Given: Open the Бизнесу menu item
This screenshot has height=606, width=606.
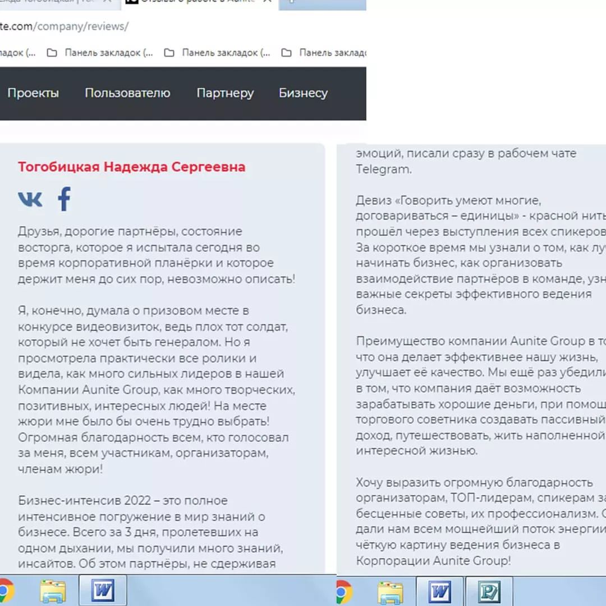Looking at the screenshot, I should 303,93.
